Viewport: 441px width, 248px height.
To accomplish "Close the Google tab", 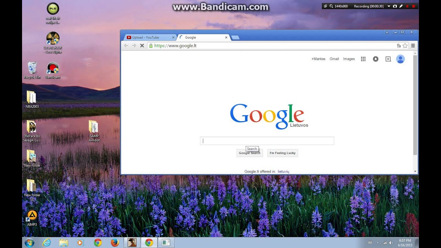I will (x=226, y=38).
